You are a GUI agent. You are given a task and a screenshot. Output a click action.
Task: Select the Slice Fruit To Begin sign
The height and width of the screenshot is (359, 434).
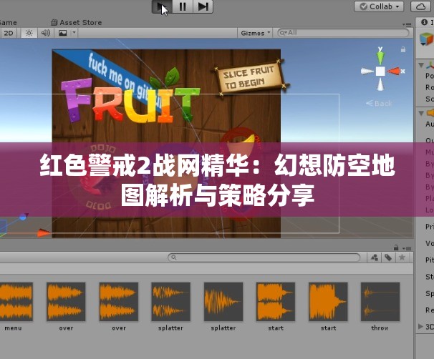[x=250, y=77]
